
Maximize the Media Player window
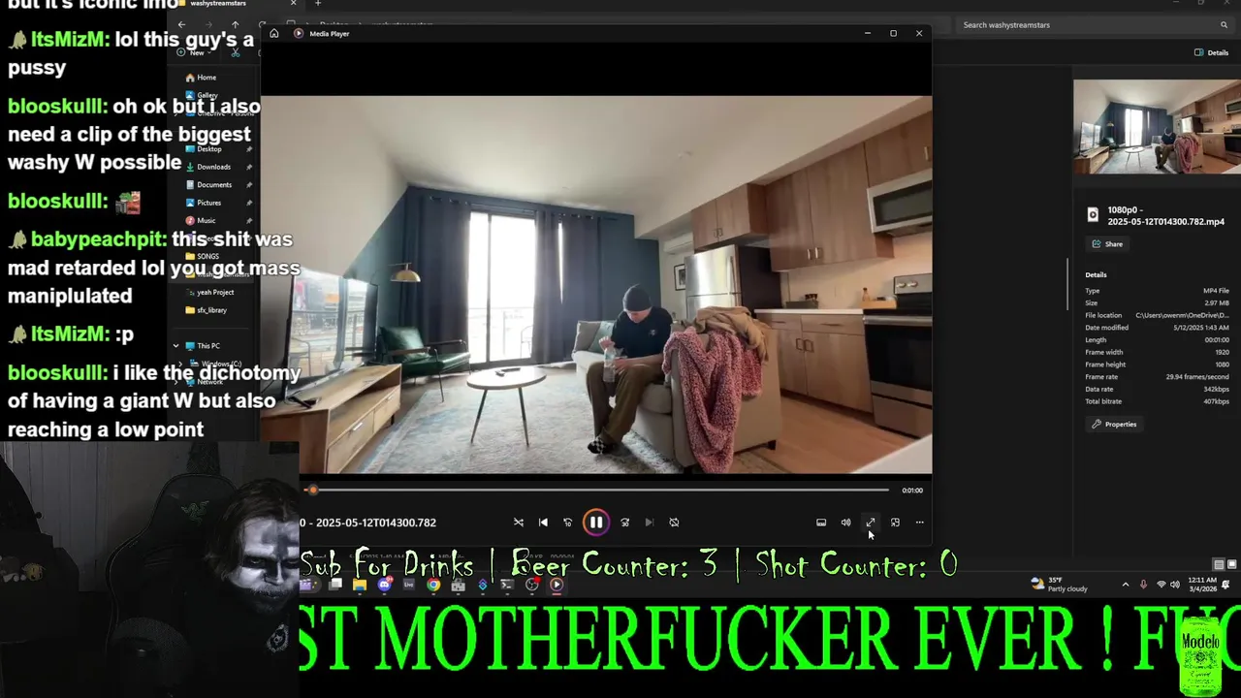[893, 34]
